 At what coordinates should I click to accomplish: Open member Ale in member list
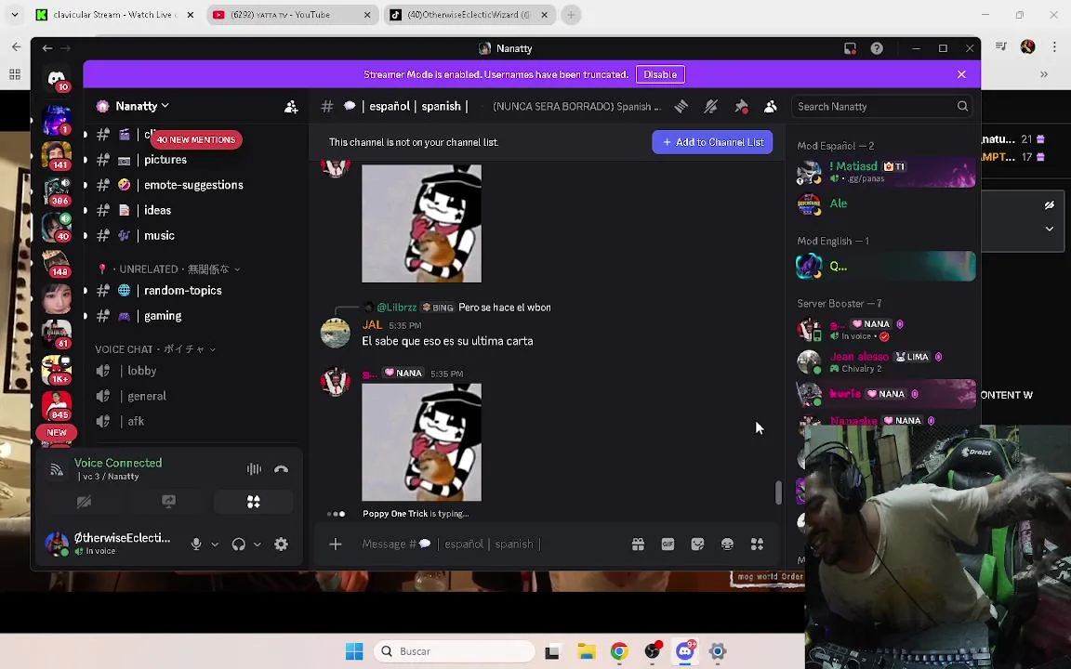click(x=885, y=203)
